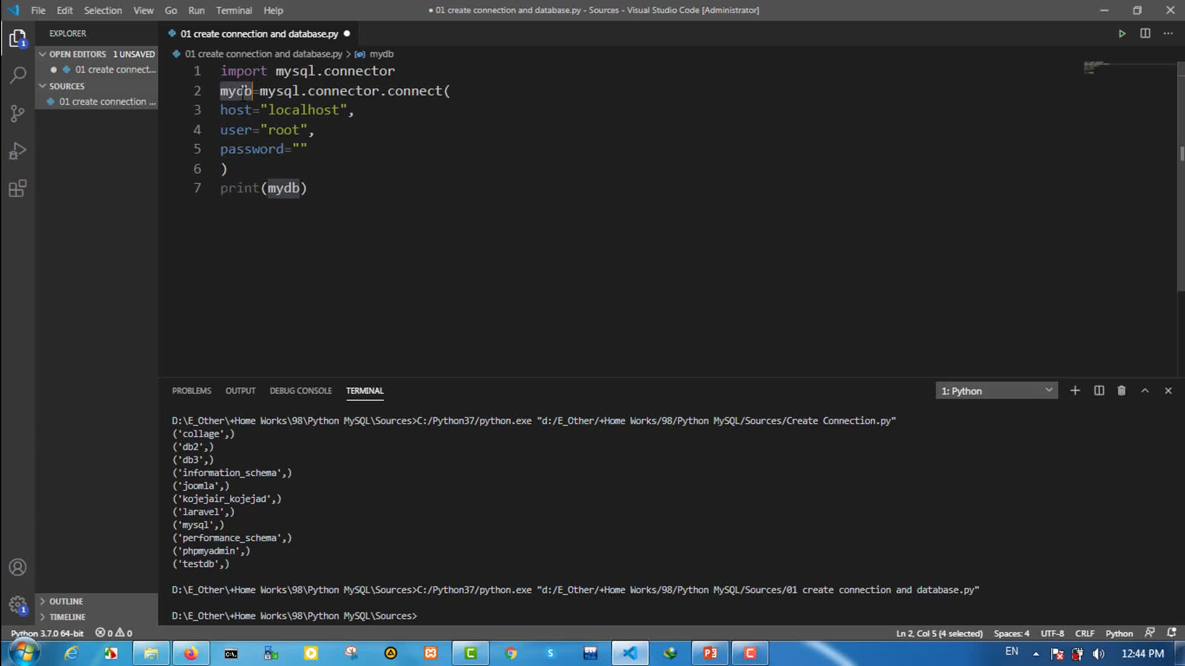Open editor More Actions ellipsis
1185x666 pixels.
pyautogui.click(x=1168, y=33)
